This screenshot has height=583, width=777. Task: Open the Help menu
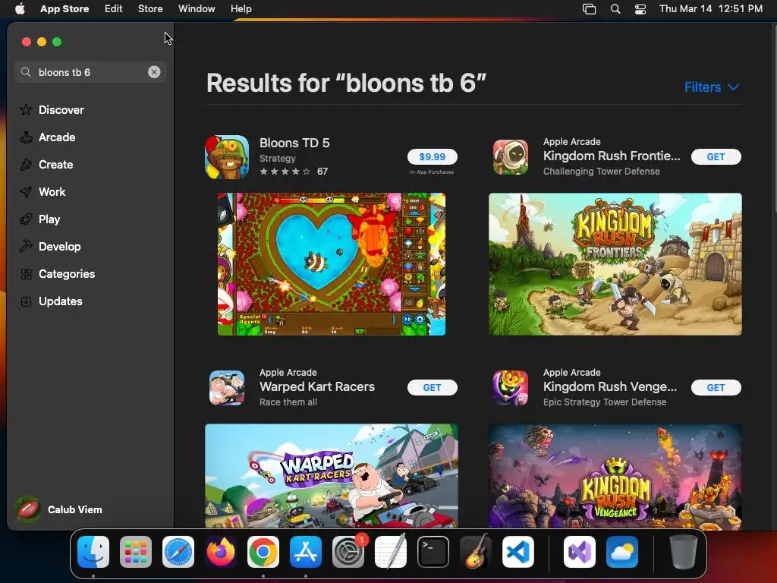(x=241, y=9)
